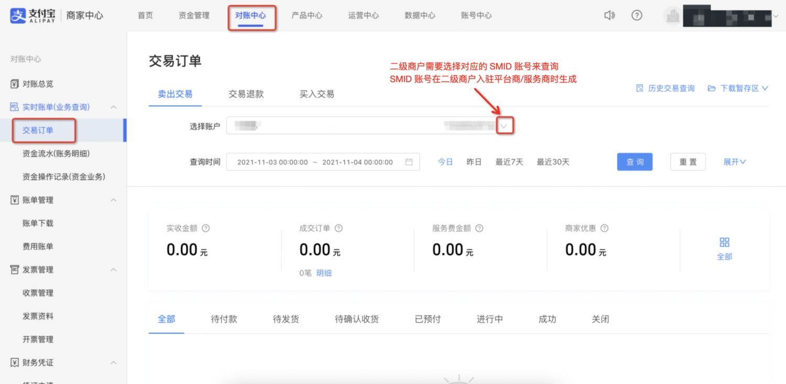Open 发票资料 in sidebar

tap(38, 316)
